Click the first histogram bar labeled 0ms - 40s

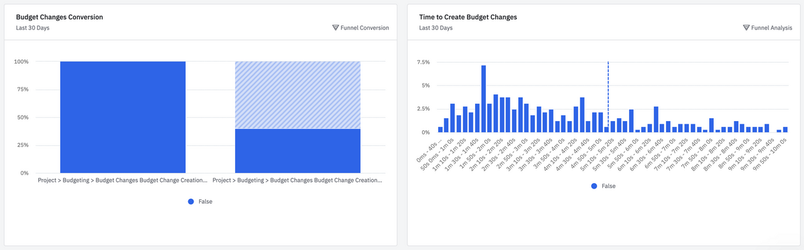pyautogui.click(x=440, y=130)
